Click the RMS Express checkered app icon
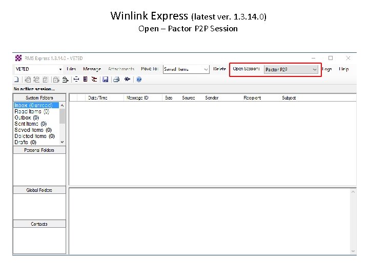 (18, 58)
